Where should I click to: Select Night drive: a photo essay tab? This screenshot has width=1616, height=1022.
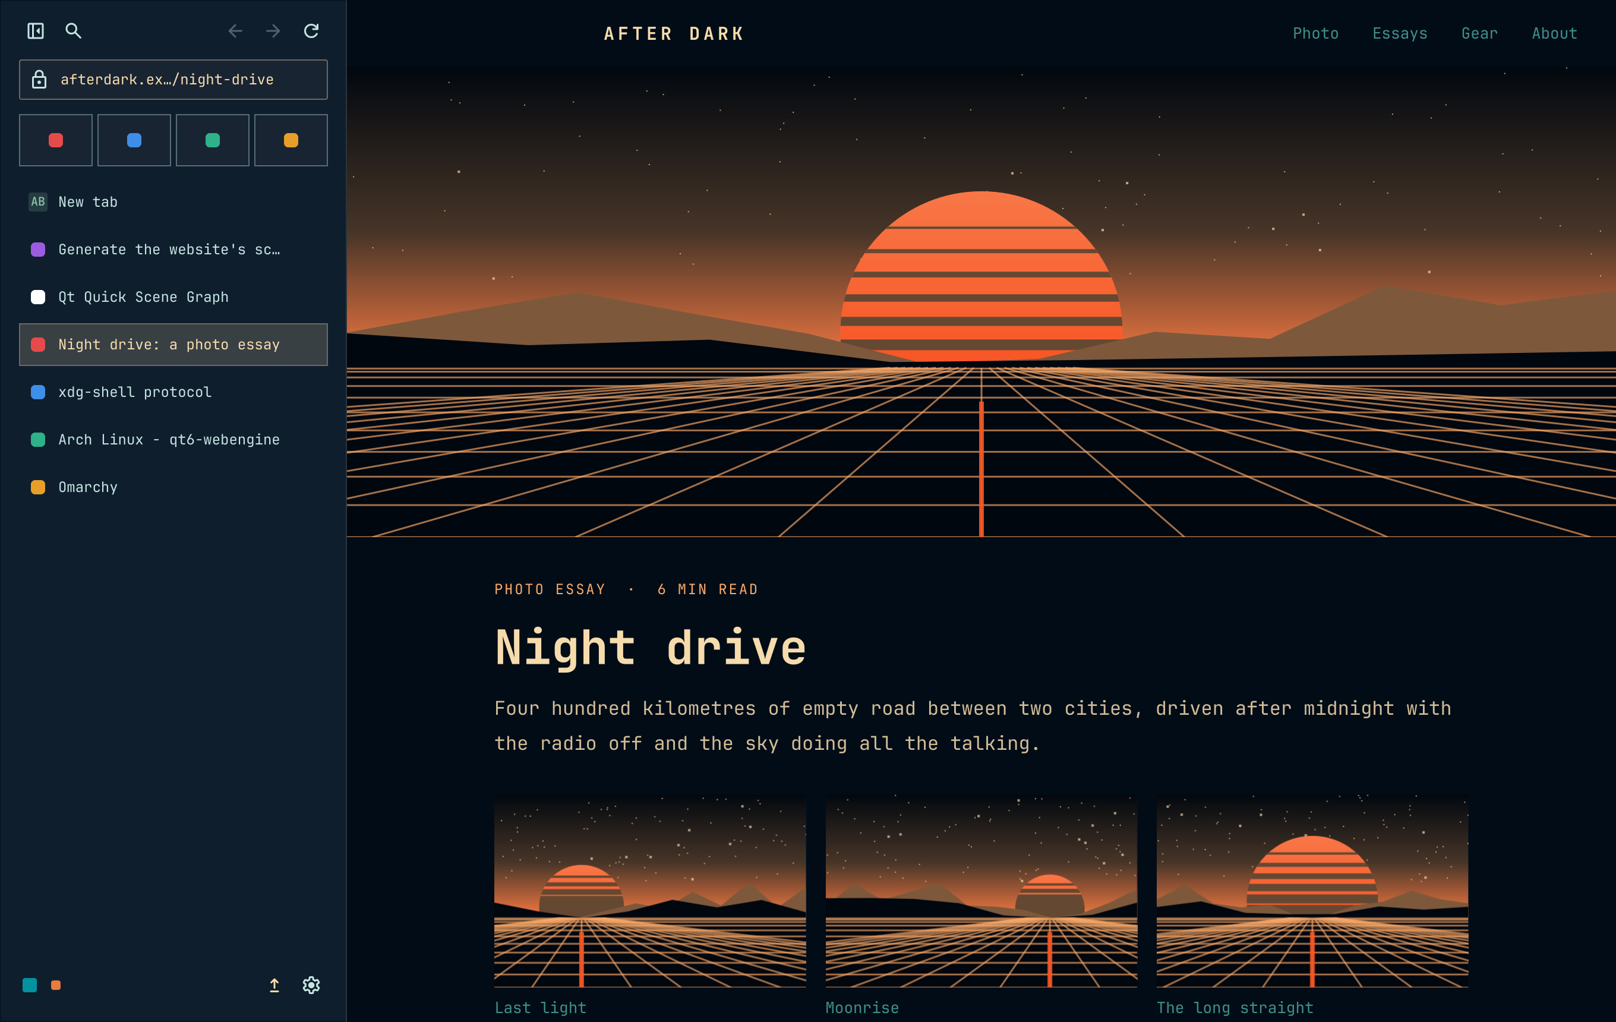(173, 345)
